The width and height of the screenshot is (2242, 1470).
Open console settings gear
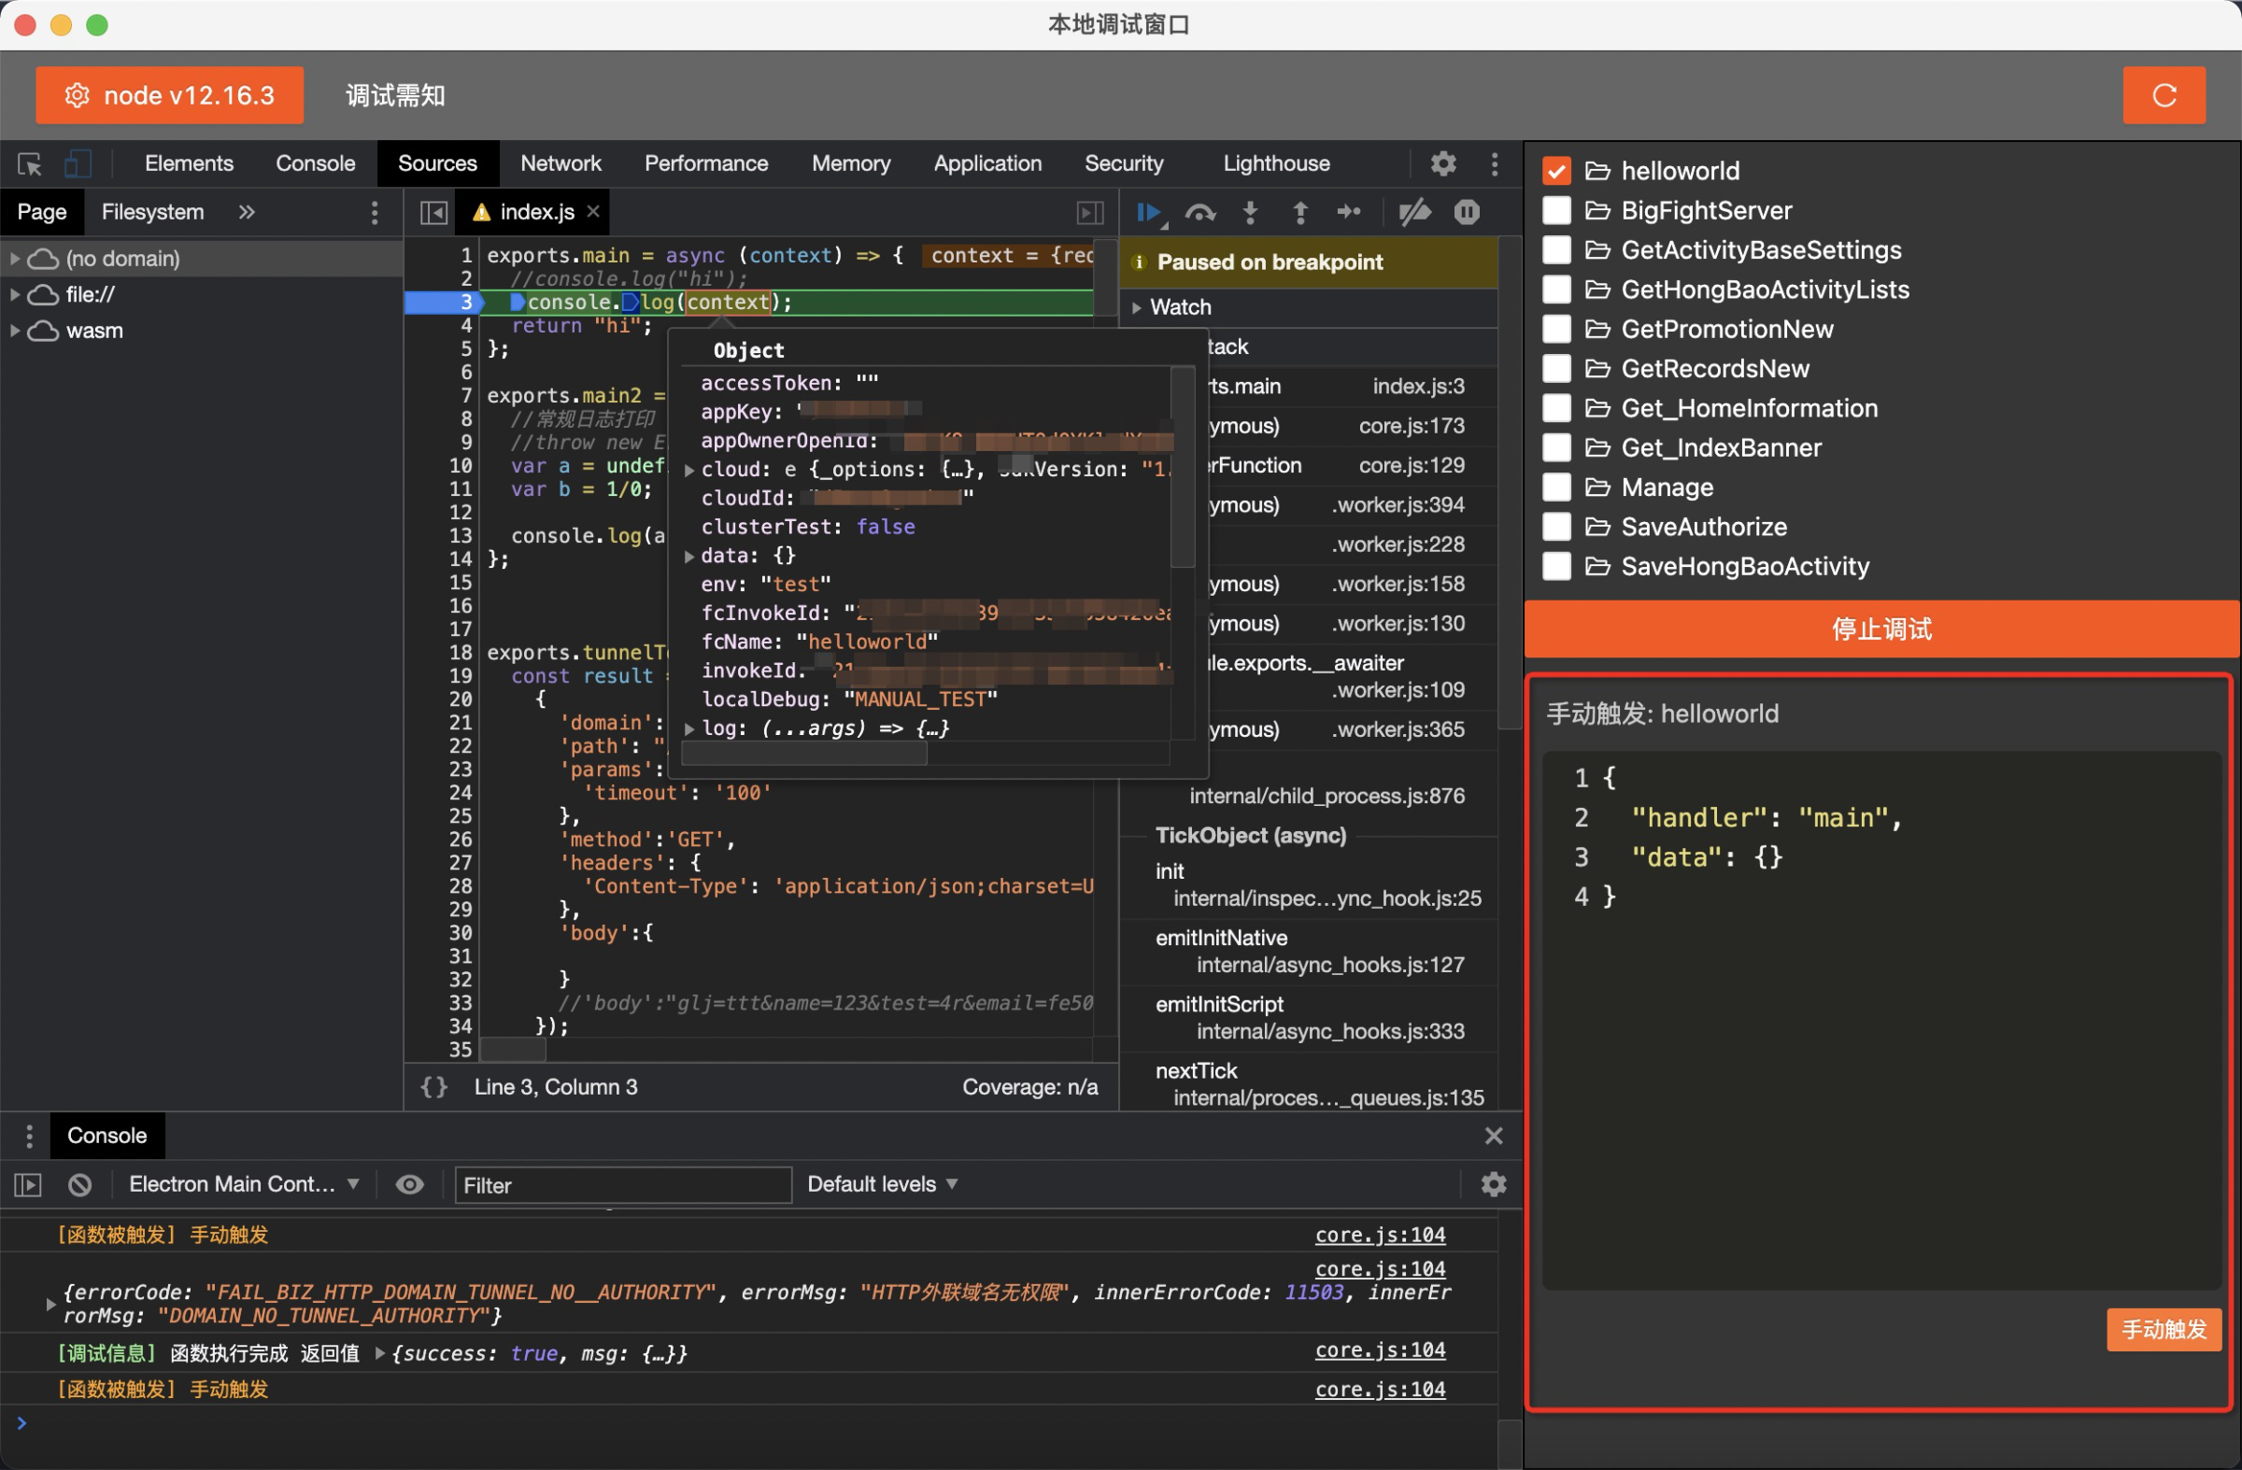click(1493, 1184)
